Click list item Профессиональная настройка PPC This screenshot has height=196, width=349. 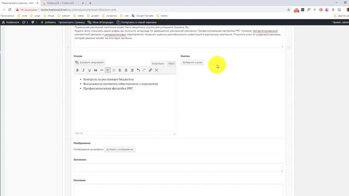tap(108, 88)
